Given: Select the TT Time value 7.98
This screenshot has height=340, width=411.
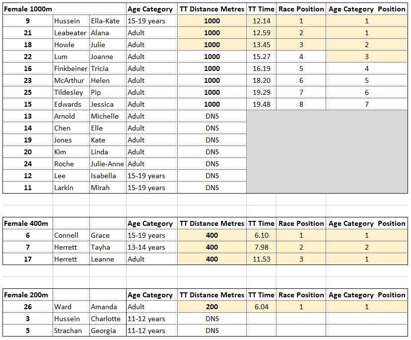Looking at the screenshot, I should [261, 247].
